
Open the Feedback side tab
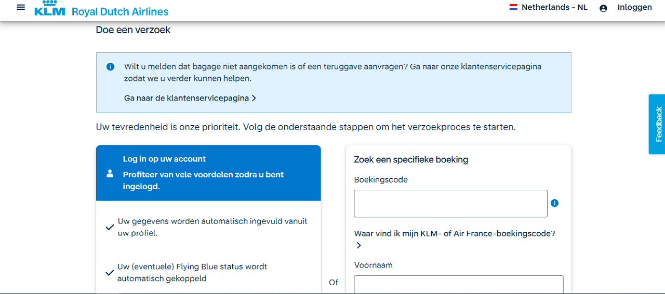(657, 124)
